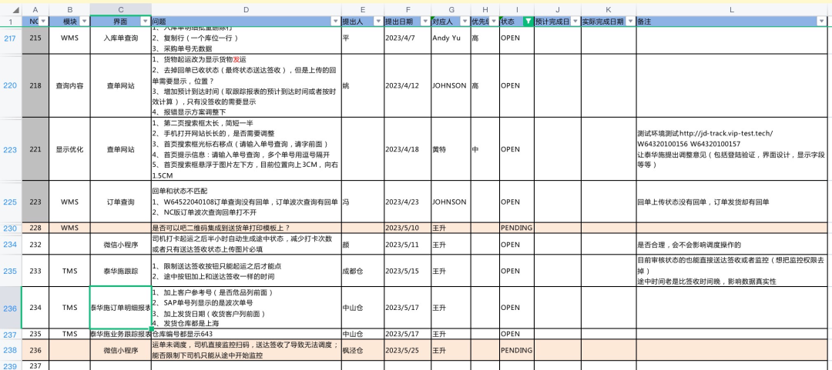The height and width of the screenshot is (370, 832).
Task: Select column I header
Action: (516, 8)
